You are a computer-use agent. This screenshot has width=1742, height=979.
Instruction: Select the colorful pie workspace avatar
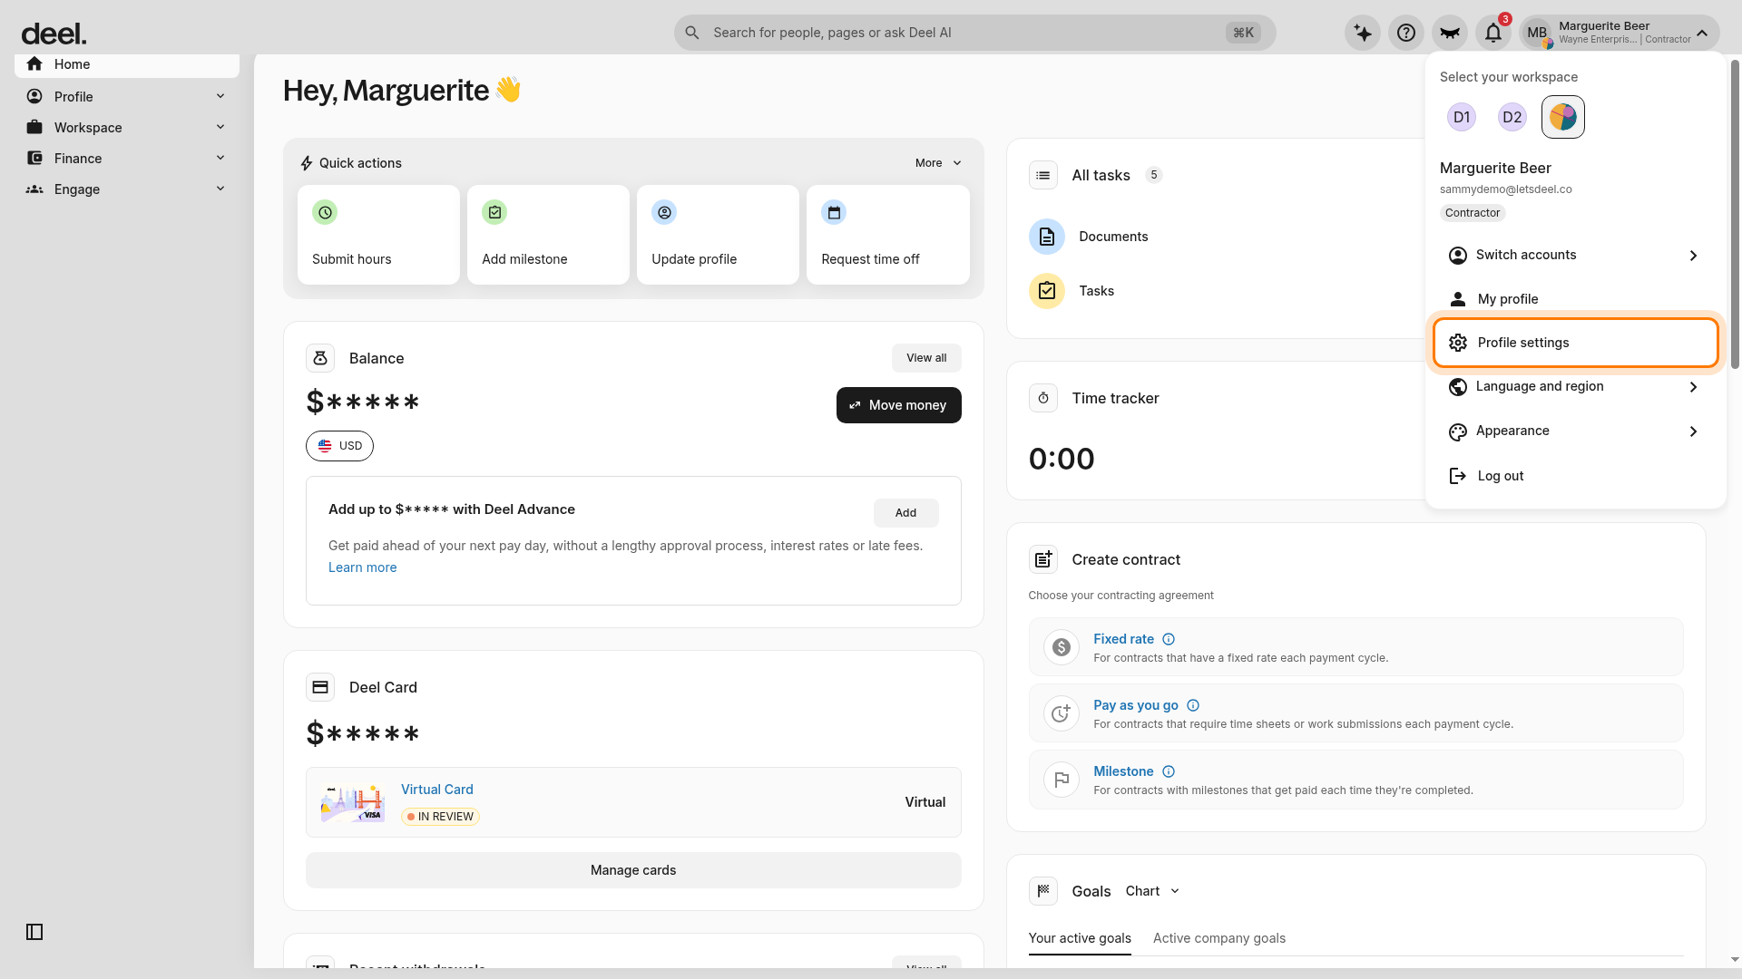(x=1563, y=117)
